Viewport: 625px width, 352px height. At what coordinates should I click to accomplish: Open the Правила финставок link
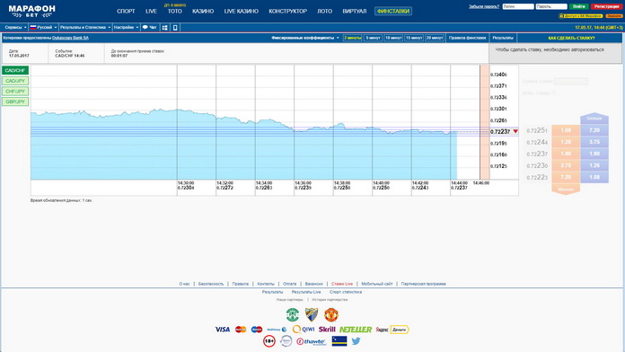coord(467,38)
